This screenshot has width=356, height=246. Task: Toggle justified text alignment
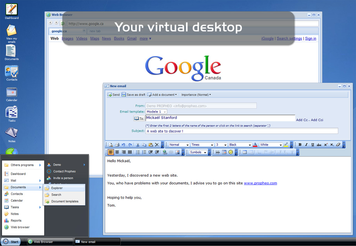click(130, 152)
